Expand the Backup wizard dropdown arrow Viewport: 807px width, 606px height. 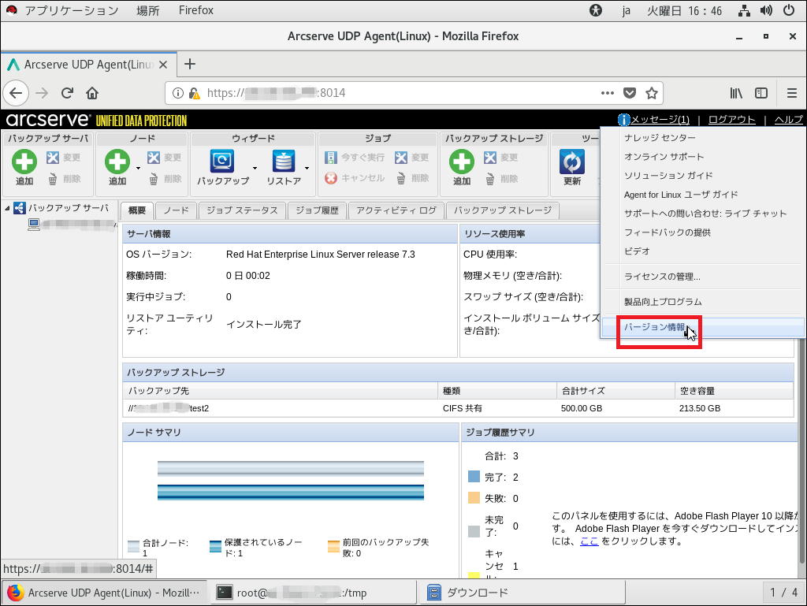click(255, 168)
